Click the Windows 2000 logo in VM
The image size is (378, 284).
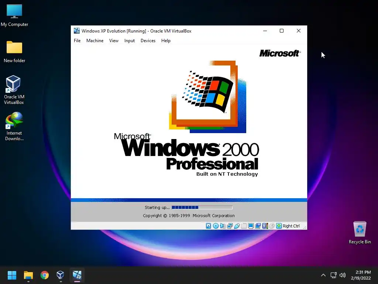pos(208,97)
